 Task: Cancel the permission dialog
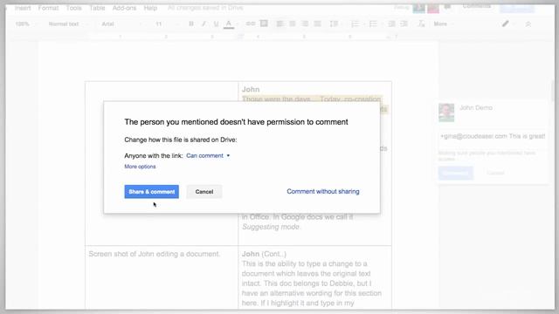[204, 192]
